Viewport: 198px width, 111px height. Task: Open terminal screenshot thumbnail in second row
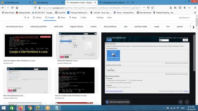tap(76, 80)
